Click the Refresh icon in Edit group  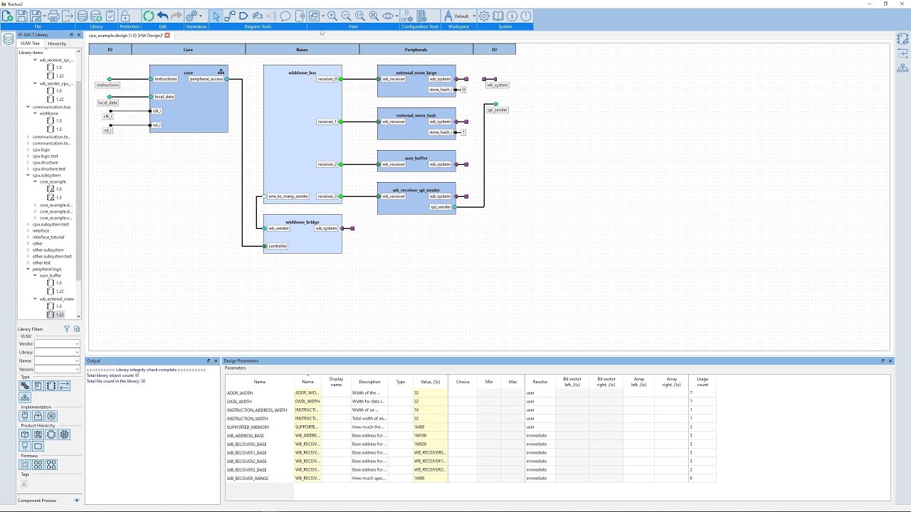point(148,16)
